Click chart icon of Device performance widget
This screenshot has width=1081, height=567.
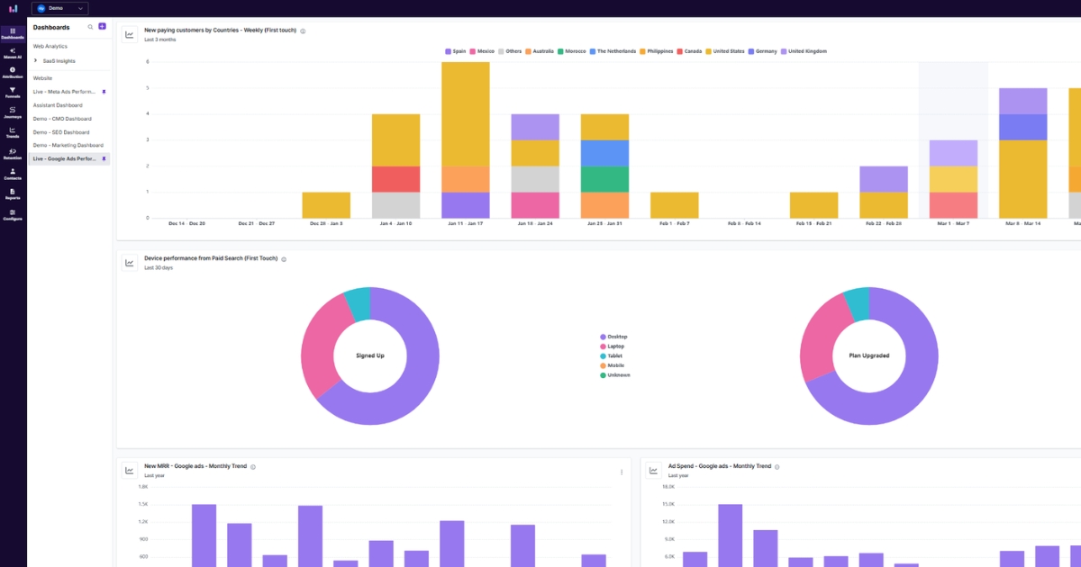point(130,263)
